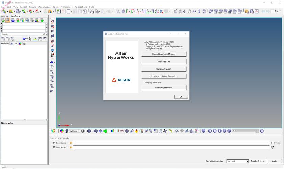Click the Notes speech bubble icon
The image size is (284, 169).
point(182,131)
